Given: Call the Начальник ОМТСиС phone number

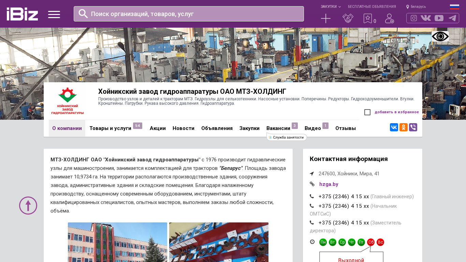Looking at the screenshot, I should tap(344, 206).
